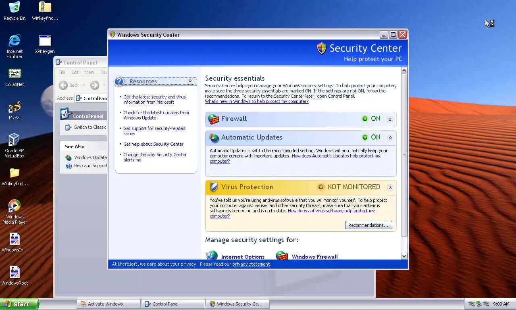Select the MyPal browser desktop icon
Viewport: 516px width, 310px height.
pos(15,111)
